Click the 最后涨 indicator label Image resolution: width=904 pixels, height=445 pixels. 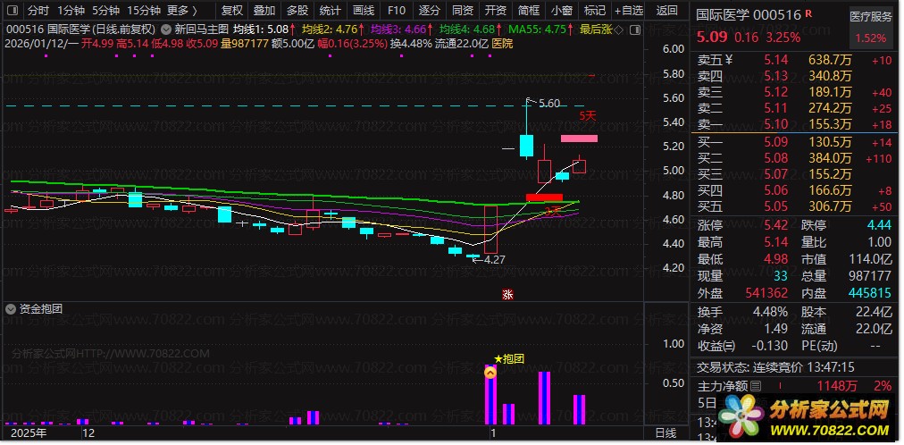[596, 29]
